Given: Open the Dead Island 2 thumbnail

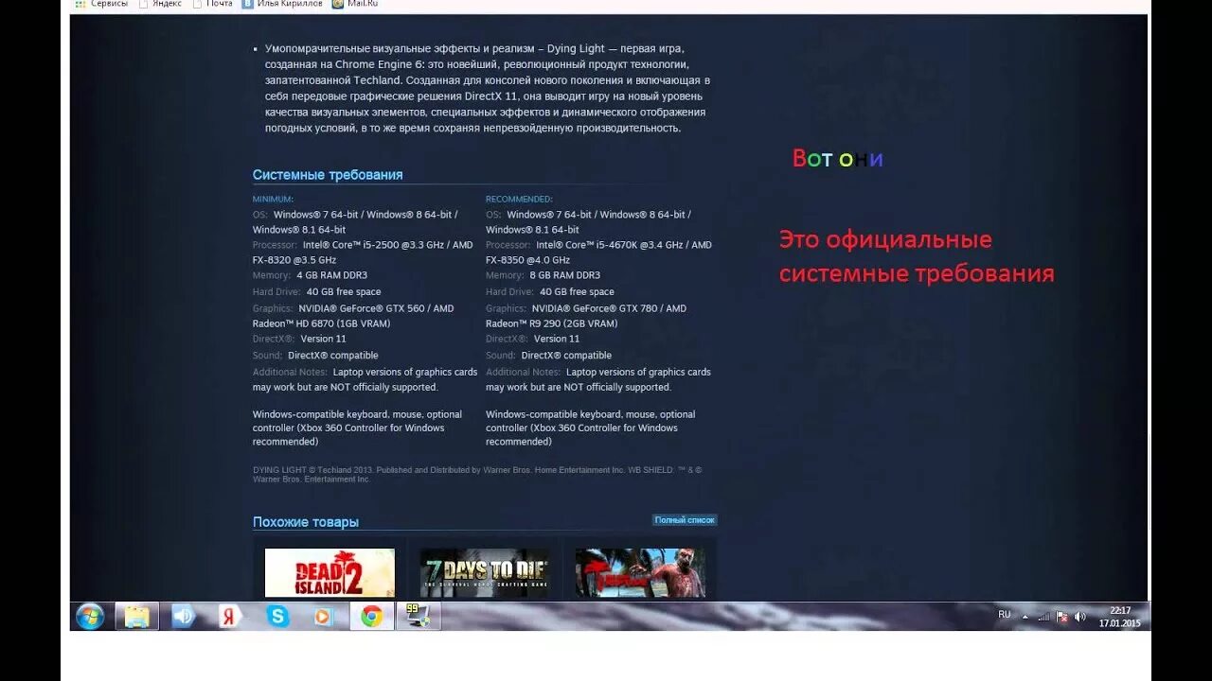Looking at the screenshot, I should (330, 572).
